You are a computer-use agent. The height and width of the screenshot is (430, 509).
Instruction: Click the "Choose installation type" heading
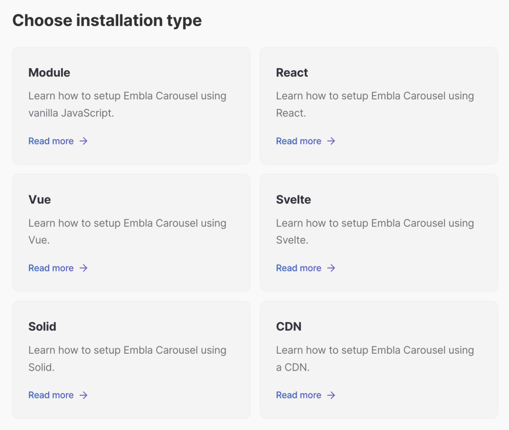(107, 20)
